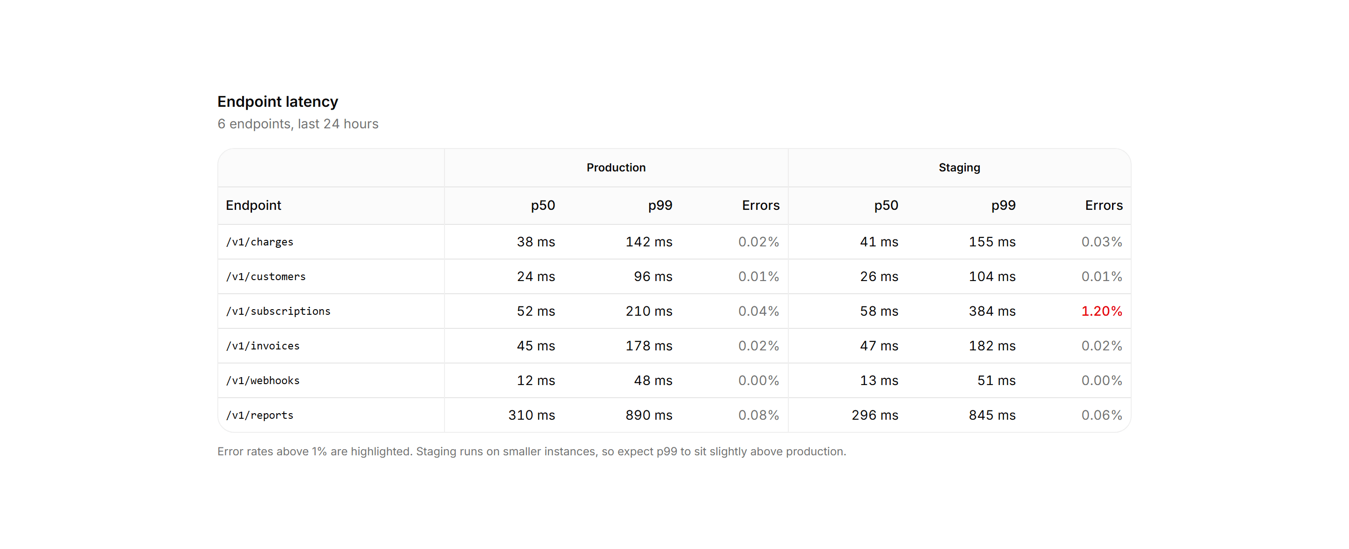This screenshot has height=549, width=1349.
Task: Click the /v1/invoices endpoint name
Action: tap(262, 346)
